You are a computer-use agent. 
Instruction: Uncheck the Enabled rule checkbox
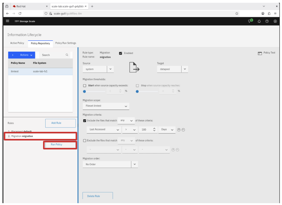[121, 53]
